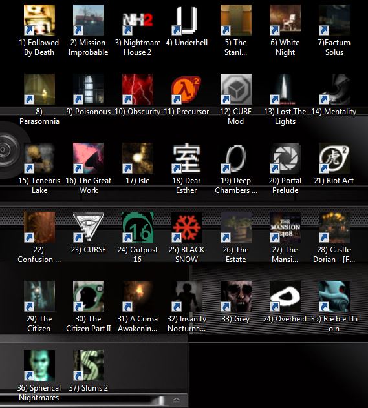The height and width of the screenshot is (408, 368).
Task: Open The Estate shortcut
Action: coord(236,227)
